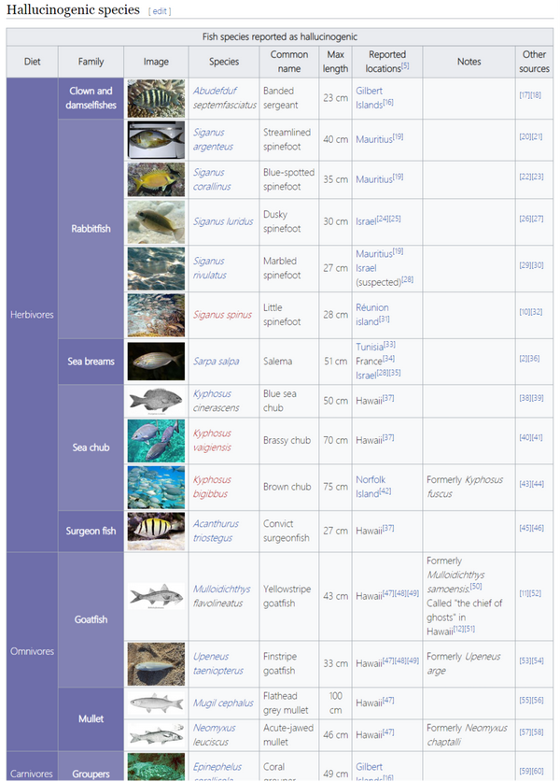Click citation [55] in Other sources column
Image resolution: width=560 pixels, height=781 pixels.
pos(525,700)
